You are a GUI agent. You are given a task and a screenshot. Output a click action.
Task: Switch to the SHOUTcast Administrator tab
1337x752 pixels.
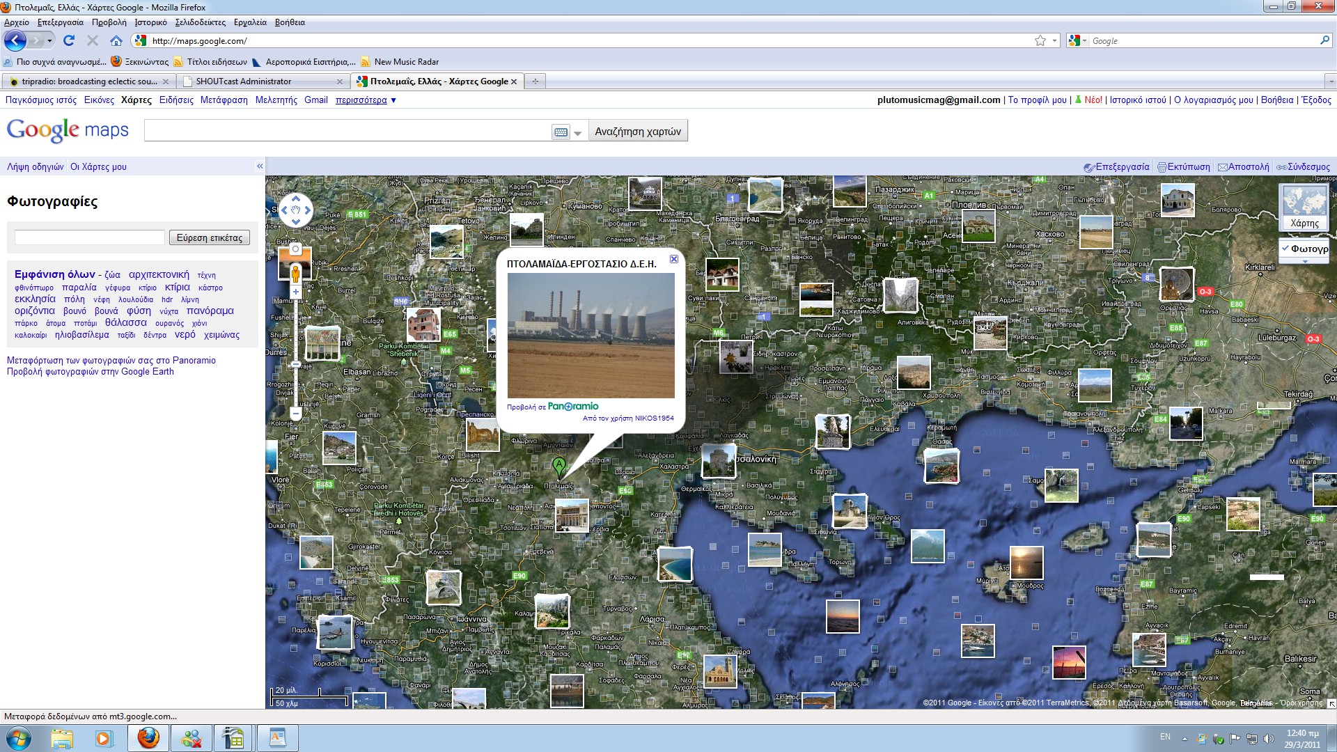coord(263,81)
